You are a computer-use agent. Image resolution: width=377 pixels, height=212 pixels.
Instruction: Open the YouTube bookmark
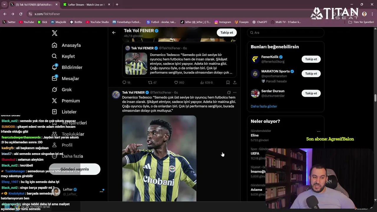coord(27,22)
